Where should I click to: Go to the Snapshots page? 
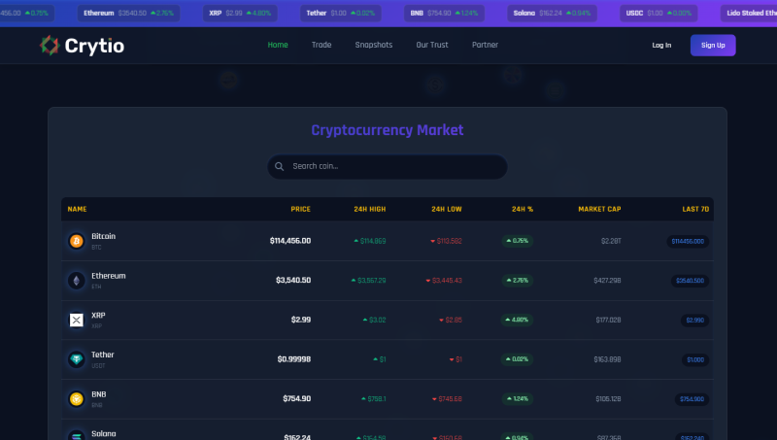[x=374, y=45]
